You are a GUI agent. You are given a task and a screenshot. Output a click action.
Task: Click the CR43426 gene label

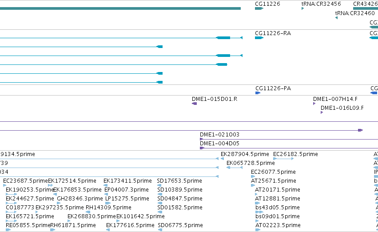(x=366, y=4)
